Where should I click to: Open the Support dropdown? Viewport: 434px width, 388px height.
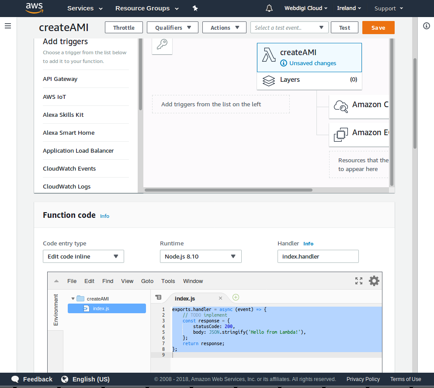coord(389,9)
